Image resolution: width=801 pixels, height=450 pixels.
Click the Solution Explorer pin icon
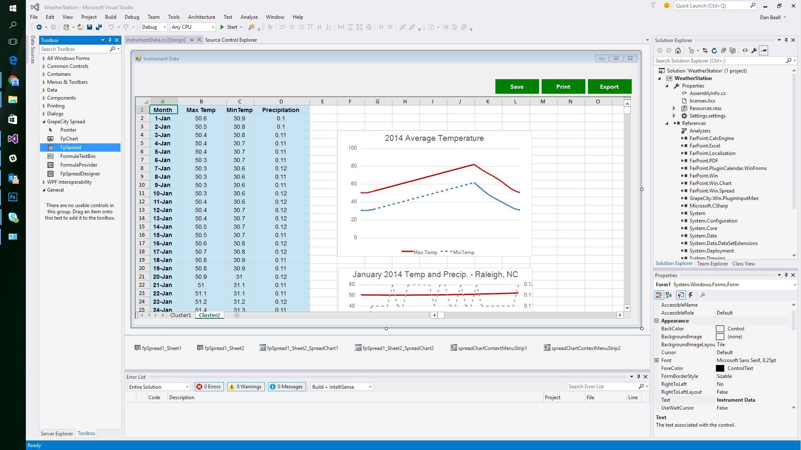787,40
